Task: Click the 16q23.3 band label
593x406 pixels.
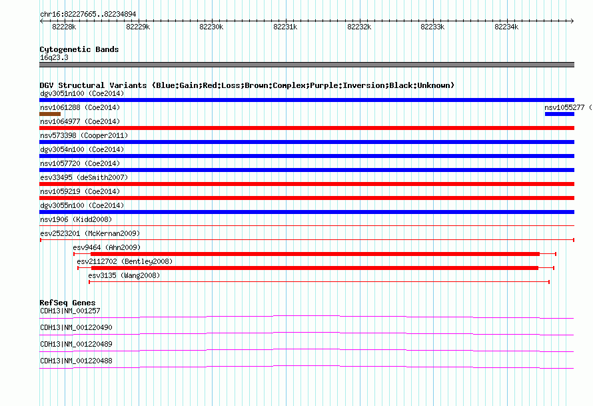Action: [54, 57]
